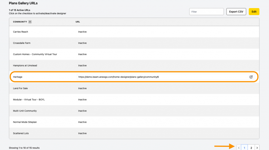Click Inactive status for Croasdaile Farm
Viewport: 269px width, 150px height.
point(82,43)
